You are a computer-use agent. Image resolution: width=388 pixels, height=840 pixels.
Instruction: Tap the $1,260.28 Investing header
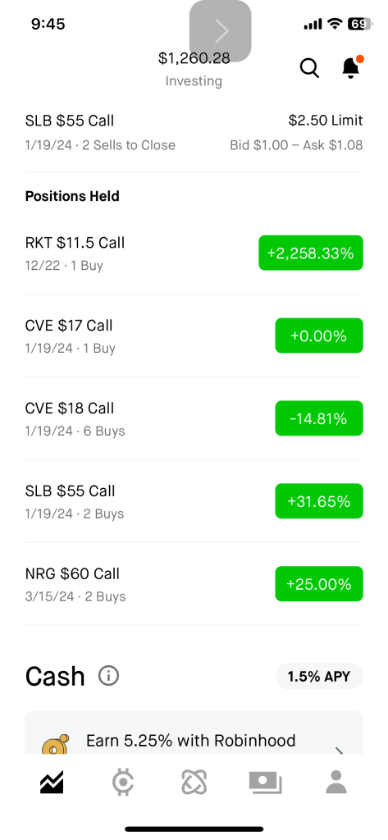(x=194, y=69)
